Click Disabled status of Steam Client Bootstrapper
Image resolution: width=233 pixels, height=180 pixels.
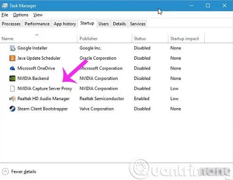(142, 109)
